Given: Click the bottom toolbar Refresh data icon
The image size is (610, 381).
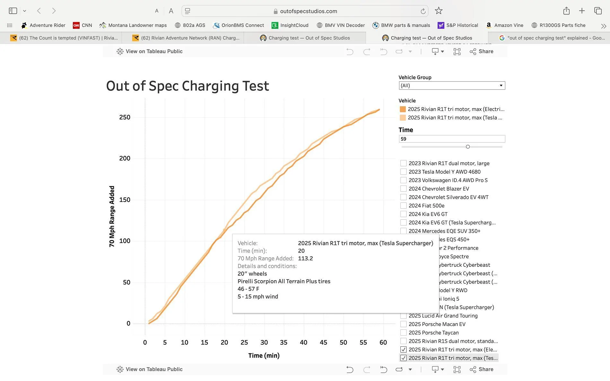Looking at the screenshot, I should [x=399, y=369].
